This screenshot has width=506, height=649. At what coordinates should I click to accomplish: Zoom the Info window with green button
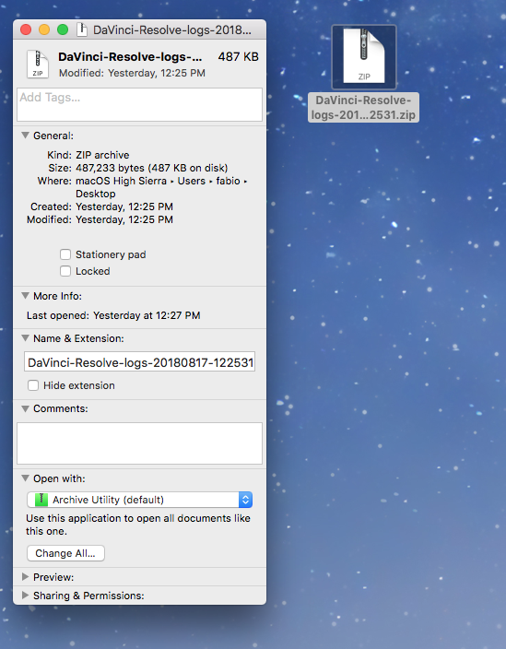click(x=63, y=29)
